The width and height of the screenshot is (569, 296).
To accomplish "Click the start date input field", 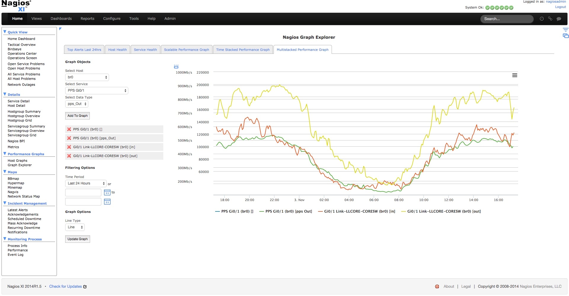I will click(x=83, y=193).
